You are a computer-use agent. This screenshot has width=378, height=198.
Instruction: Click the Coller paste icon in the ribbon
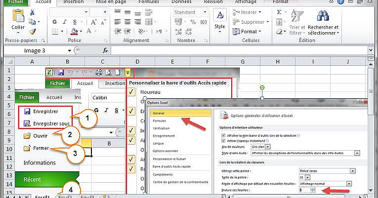click(18, 16)
